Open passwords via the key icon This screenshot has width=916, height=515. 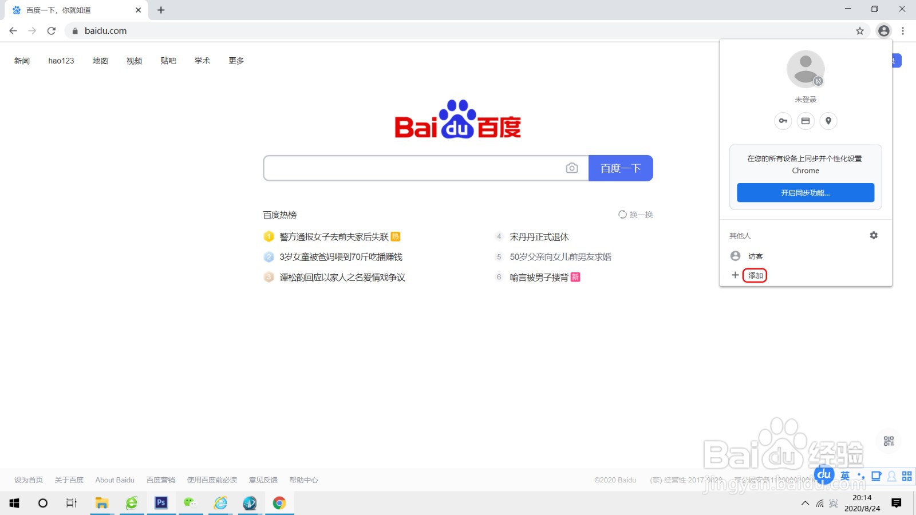[x=783, y=121]
